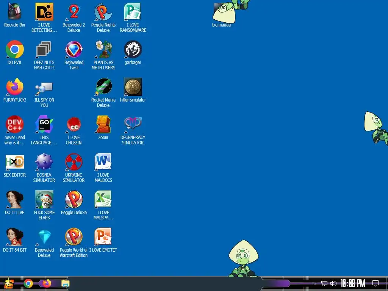Open the volume speaker tray icon
Screen dimensions: 388x291
333,283
